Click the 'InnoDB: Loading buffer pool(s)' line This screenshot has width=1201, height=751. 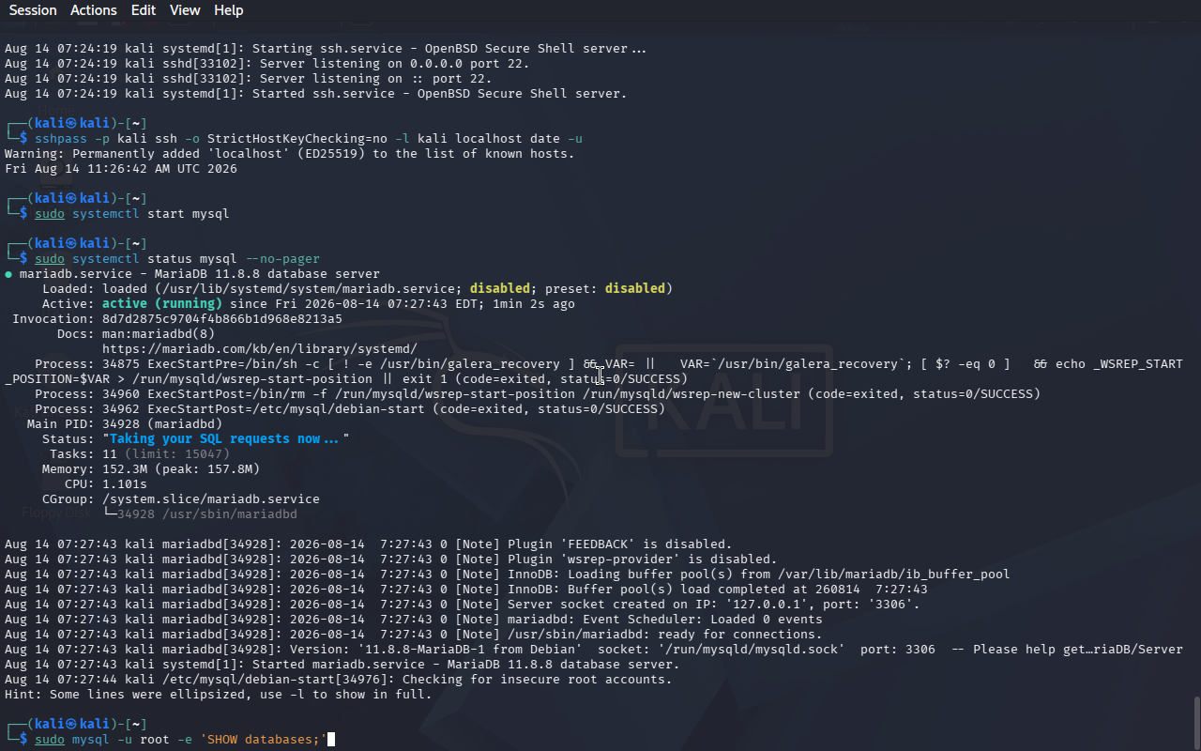(508, 575)
